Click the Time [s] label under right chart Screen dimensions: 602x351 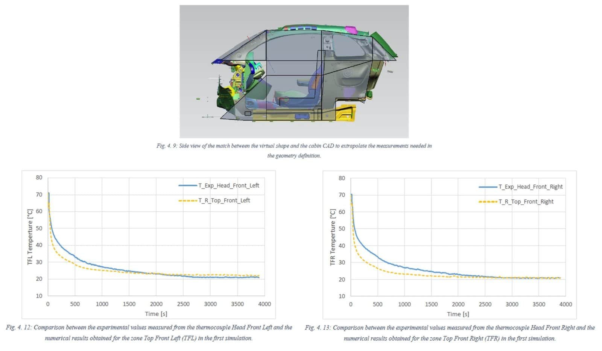tap(458, 314)
